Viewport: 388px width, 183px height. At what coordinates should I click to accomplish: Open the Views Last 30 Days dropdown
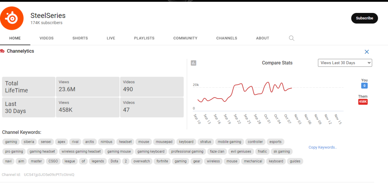(x=345, y=63)
